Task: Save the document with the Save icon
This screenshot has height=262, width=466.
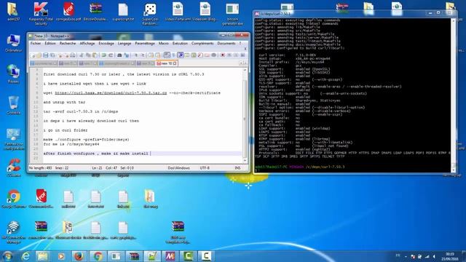Action: [45, 55]
